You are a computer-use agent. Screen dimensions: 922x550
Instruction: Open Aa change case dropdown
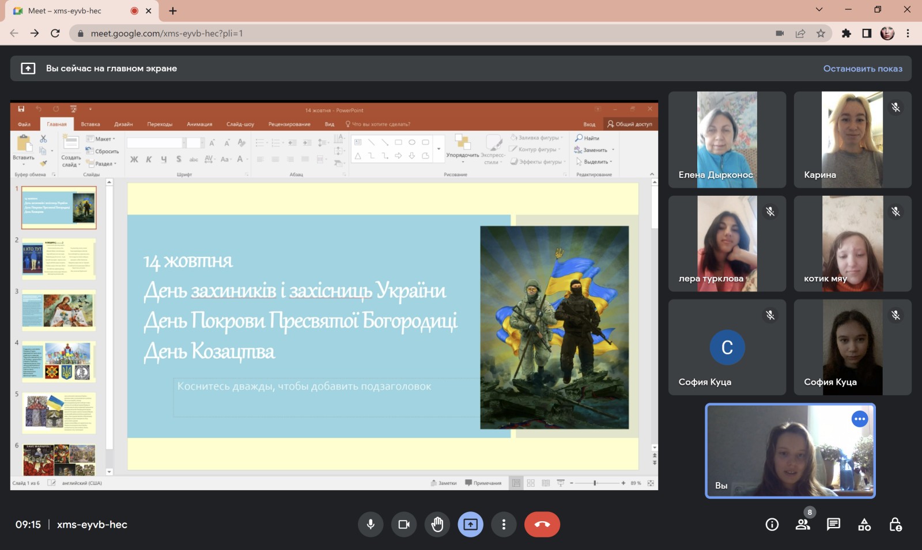pyautogui.click(x=225, y=160)
